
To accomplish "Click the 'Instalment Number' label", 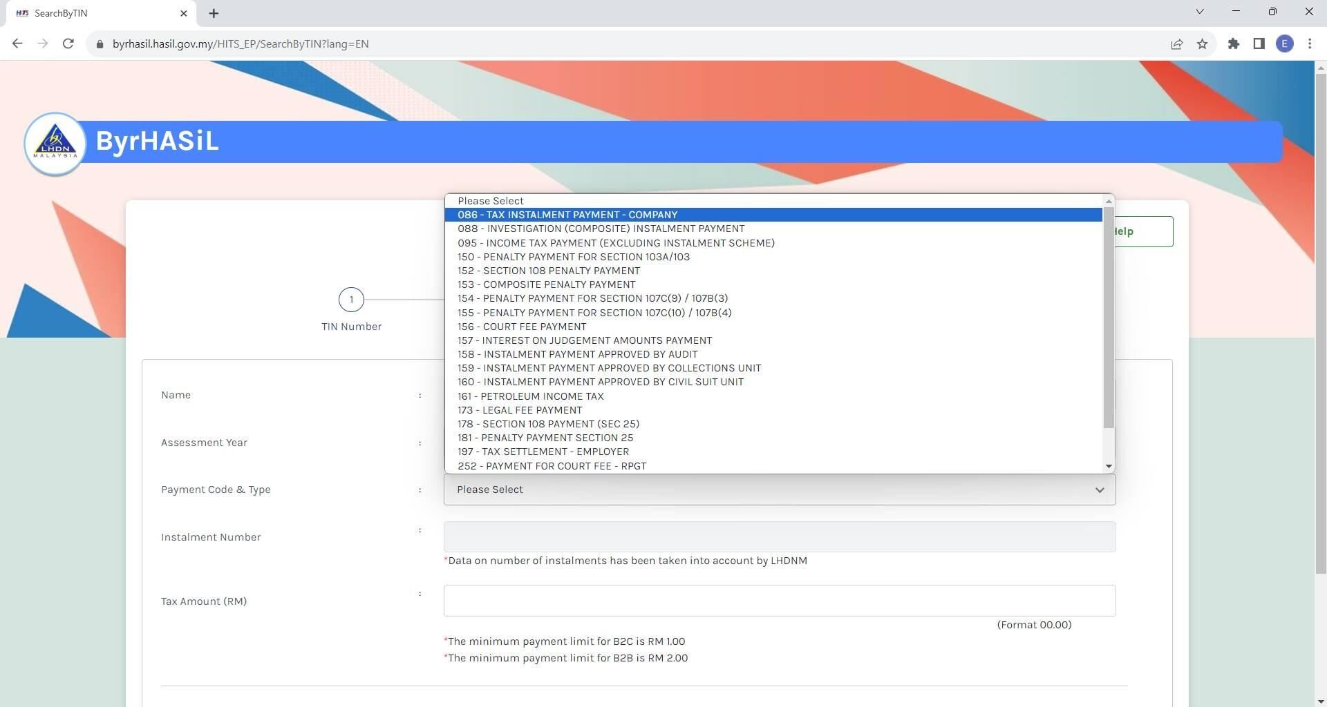I will (x=211, y=537).
